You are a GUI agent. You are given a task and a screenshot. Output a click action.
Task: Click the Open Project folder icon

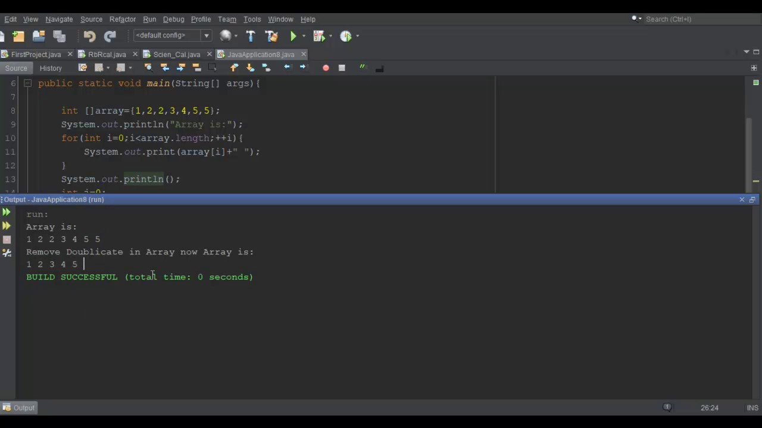pos(39,36)
